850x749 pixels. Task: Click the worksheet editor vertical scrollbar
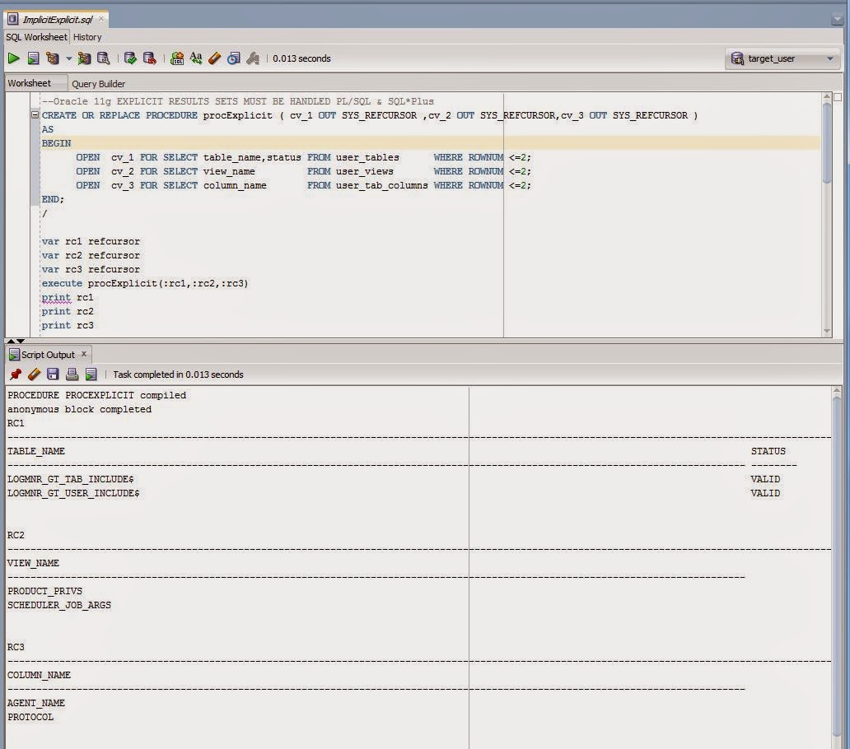(827, 143)
